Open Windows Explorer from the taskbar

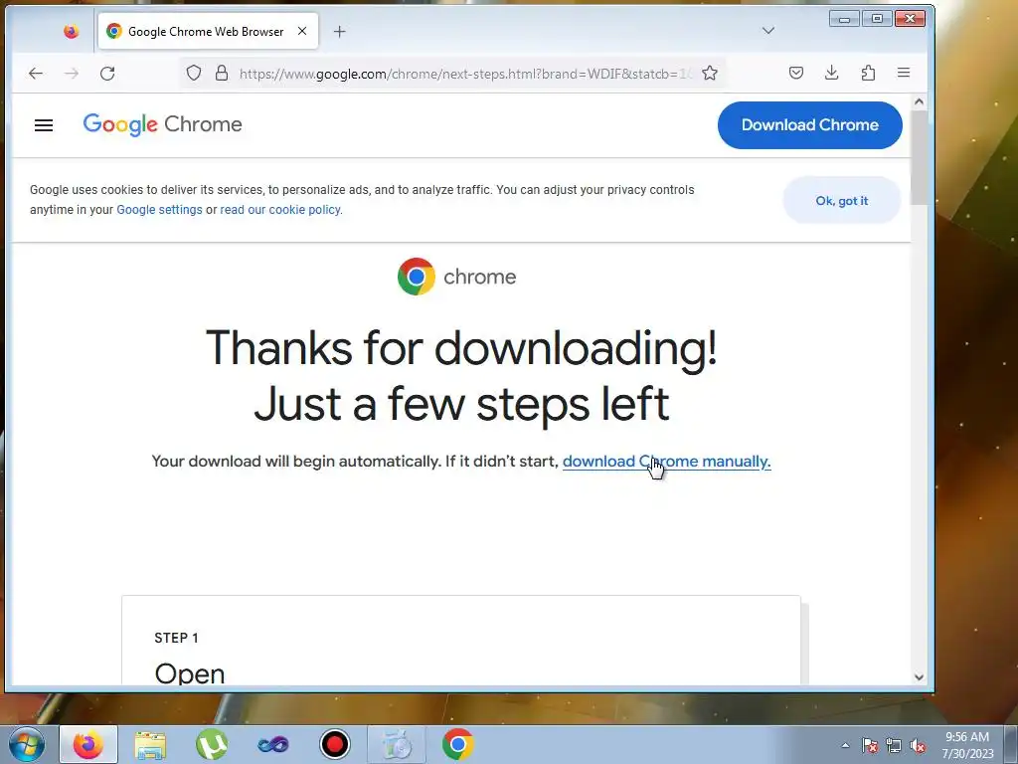(150, 744)
